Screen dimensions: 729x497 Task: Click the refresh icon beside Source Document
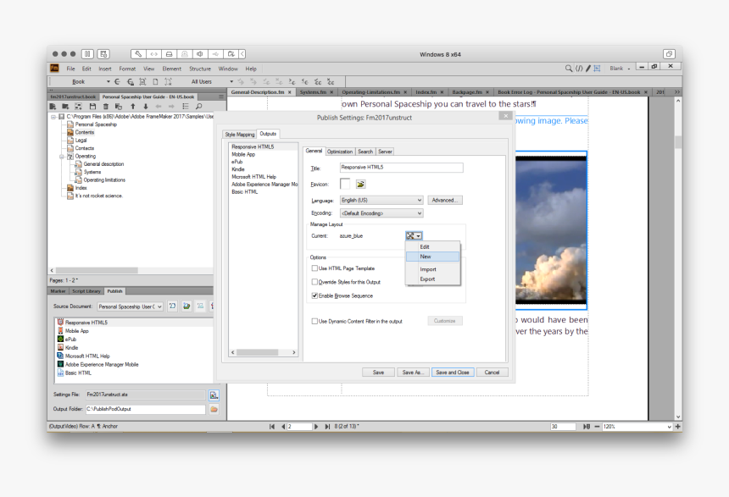[172, 306]
